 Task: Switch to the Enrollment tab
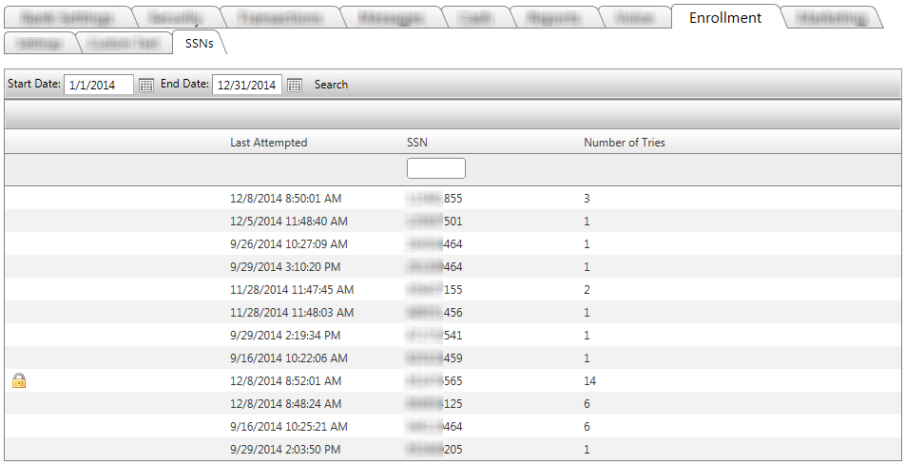(724, 17)
